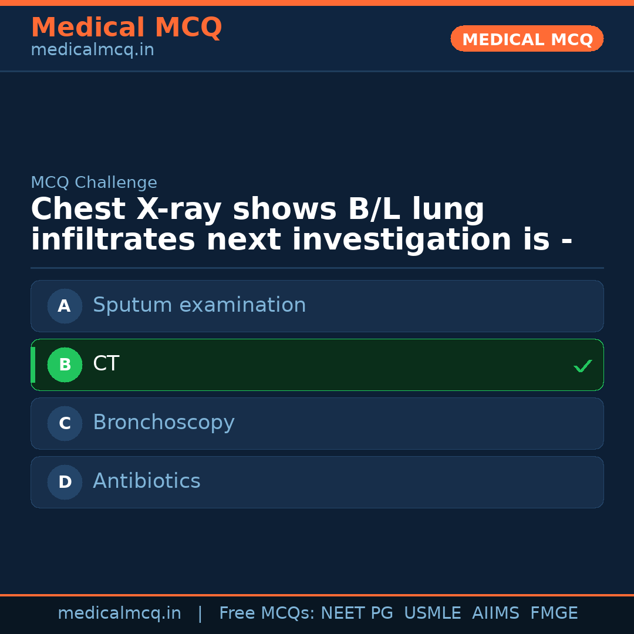Click the letter D circle icon

tap(65, 482)
